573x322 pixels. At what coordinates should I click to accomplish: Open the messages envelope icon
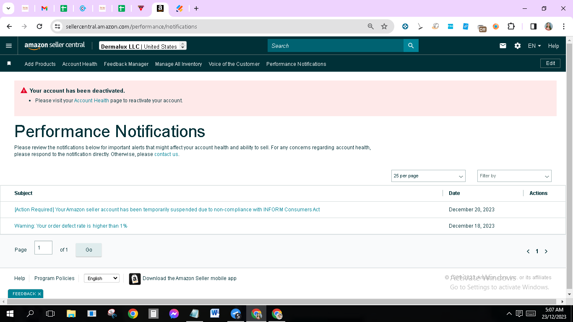[x=503, y=46]
